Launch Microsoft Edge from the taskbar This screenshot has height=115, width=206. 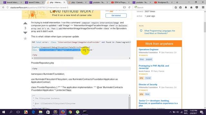[33, 112]
